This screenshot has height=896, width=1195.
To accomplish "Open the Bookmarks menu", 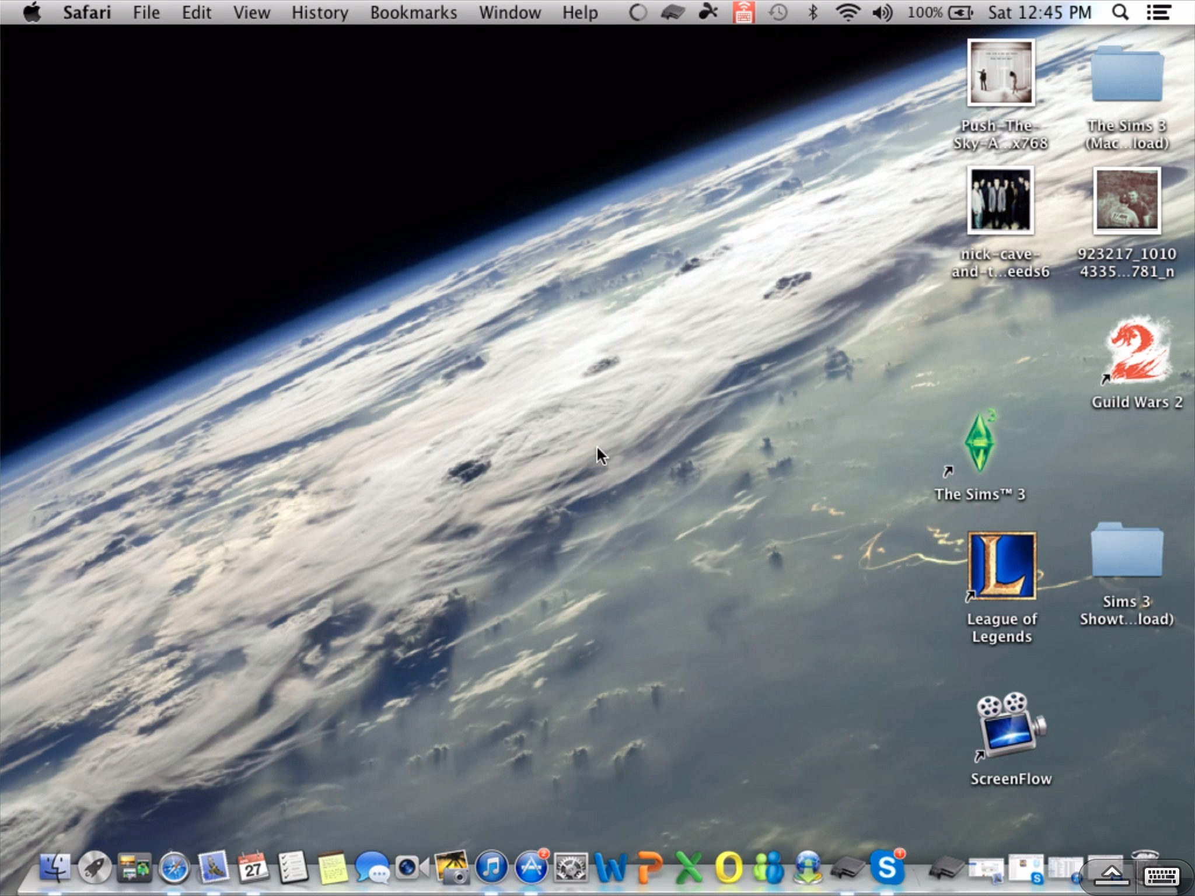I will point(413,12).
